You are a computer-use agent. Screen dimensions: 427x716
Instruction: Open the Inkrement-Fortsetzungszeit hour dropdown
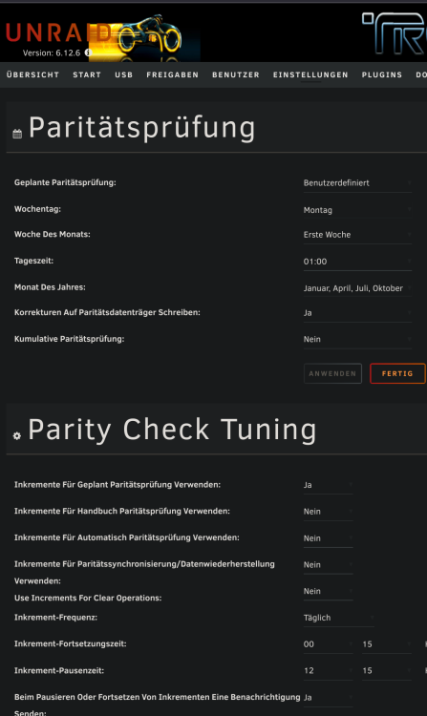[x=329, y=644]
